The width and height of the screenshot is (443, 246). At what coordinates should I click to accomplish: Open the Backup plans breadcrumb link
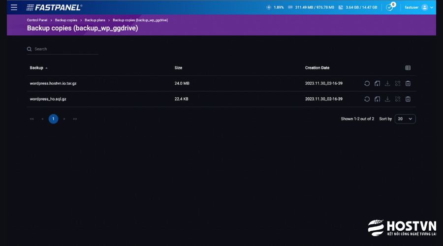click(x=95, y=20)
